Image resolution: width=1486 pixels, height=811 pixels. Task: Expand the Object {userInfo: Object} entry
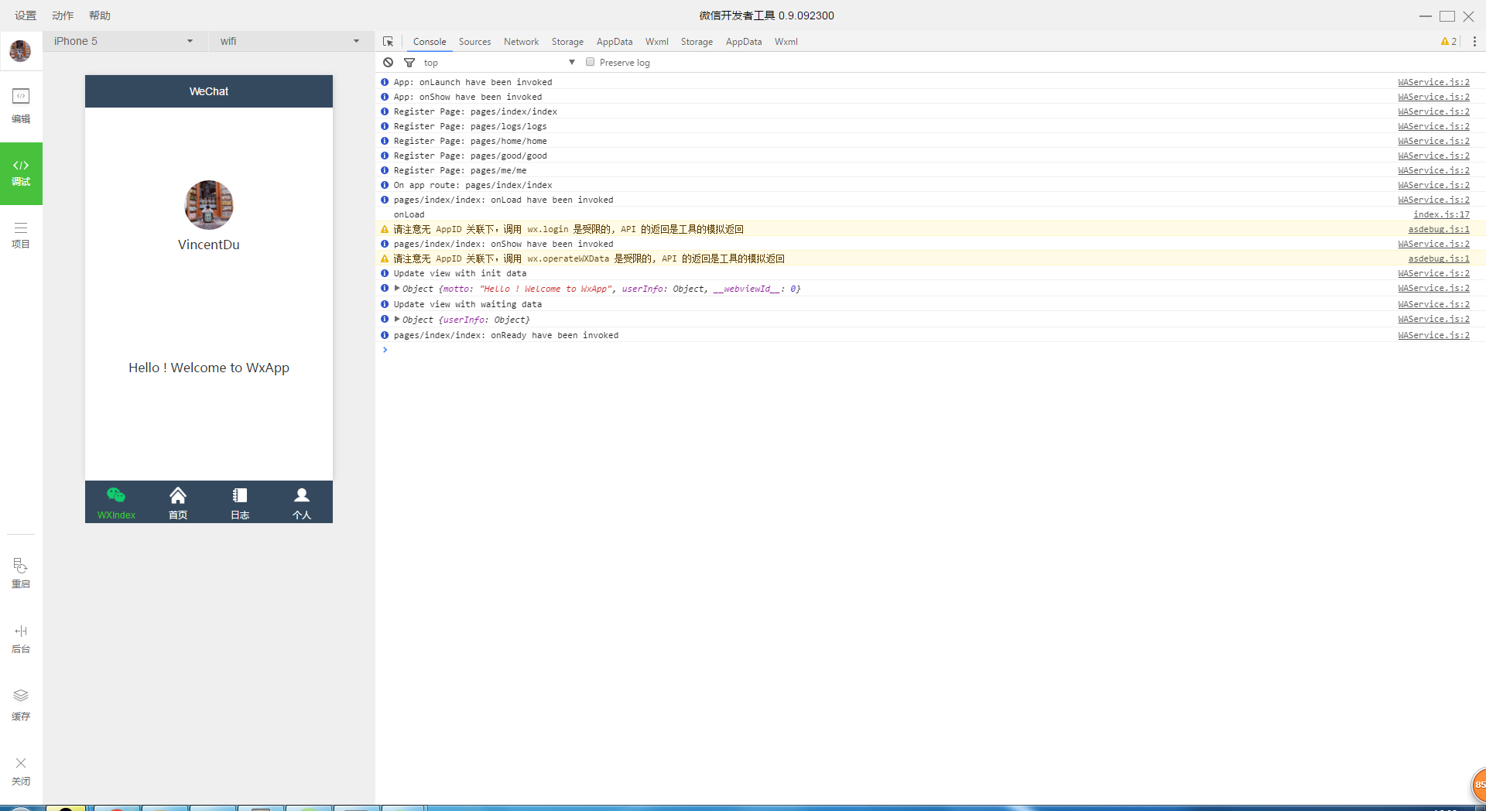coord(397,319)
